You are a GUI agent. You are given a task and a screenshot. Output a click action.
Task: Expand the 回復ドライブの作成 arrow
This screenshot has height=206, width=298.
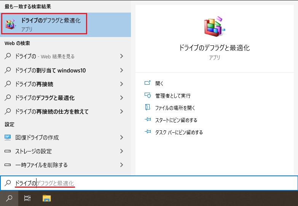point(121,137)
